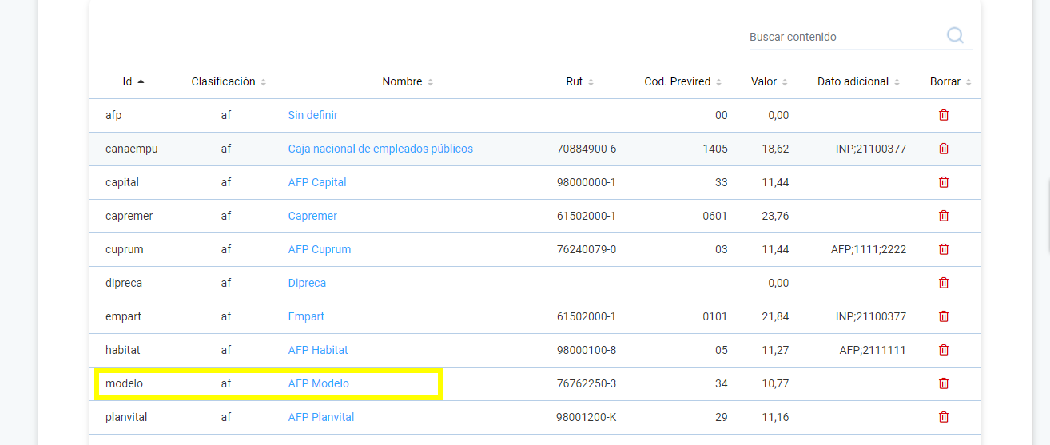Open the AFP Planvital link
Viewport: 1050px width, 445px height.
click(321, 417)
